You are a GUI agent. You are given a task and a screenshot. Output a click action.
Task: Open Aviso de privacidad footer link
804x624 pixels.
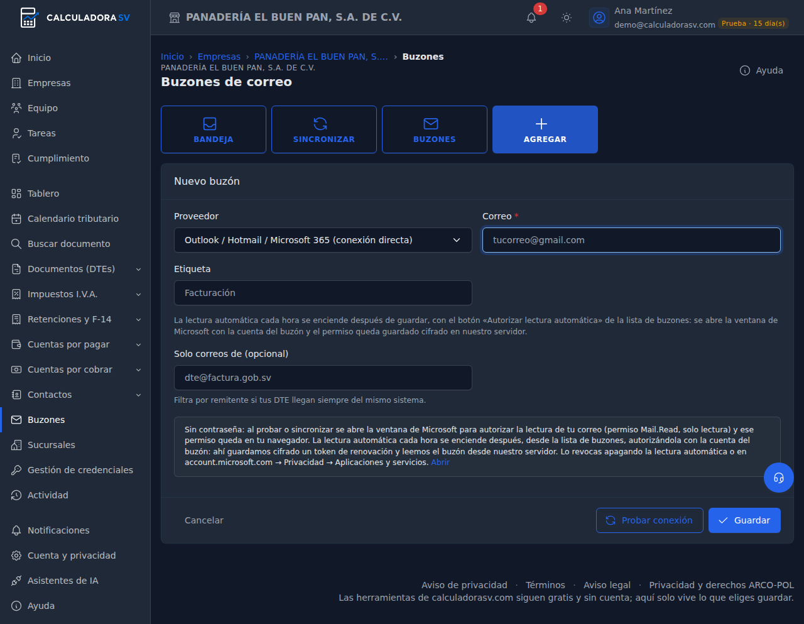pos(464,585)
